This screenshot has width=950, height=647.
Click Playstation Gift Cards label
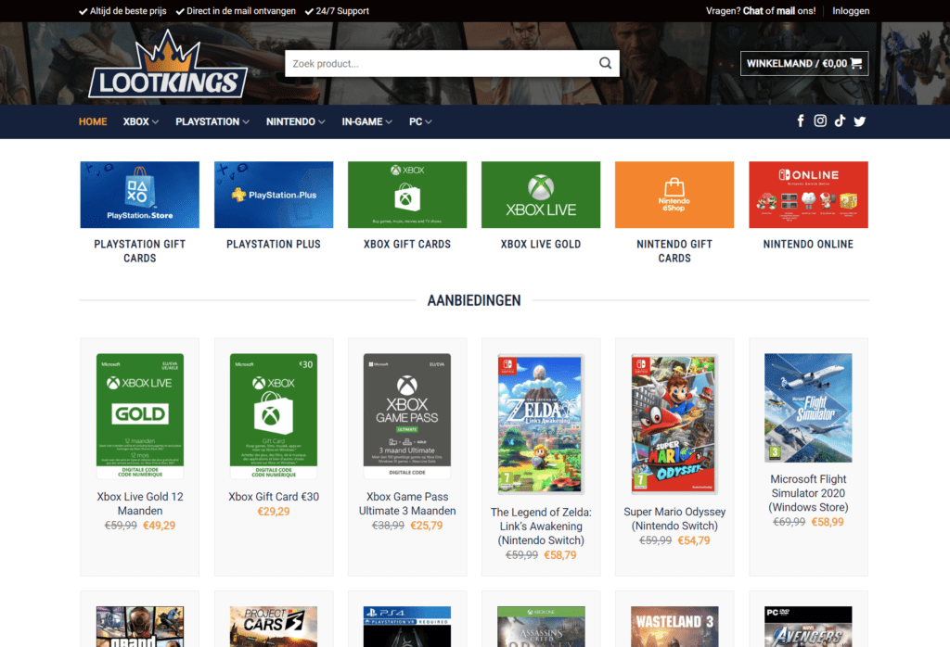[139, 251]
